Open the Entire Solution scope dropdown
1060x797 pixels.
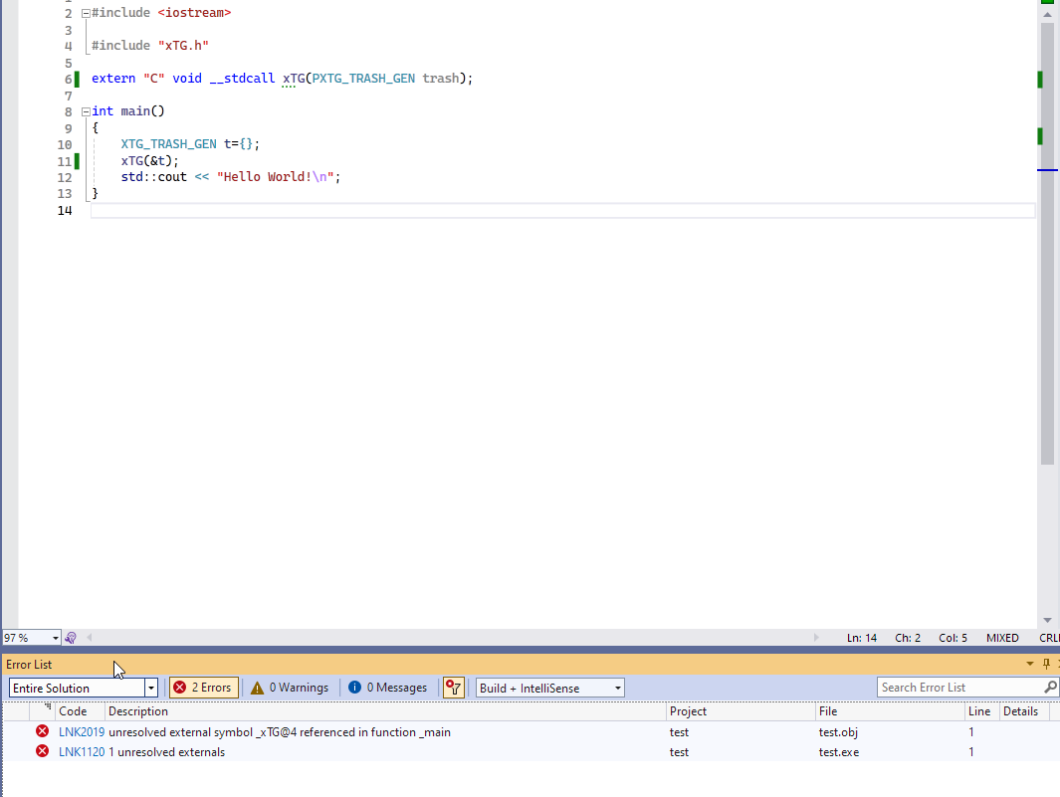pos(150,687)
